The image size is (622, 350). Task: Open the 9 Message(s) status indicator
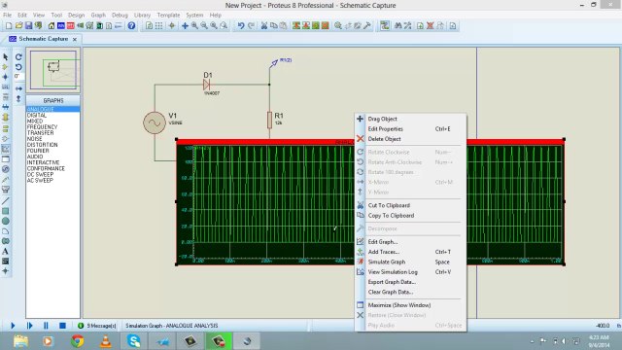click(97, 326)
